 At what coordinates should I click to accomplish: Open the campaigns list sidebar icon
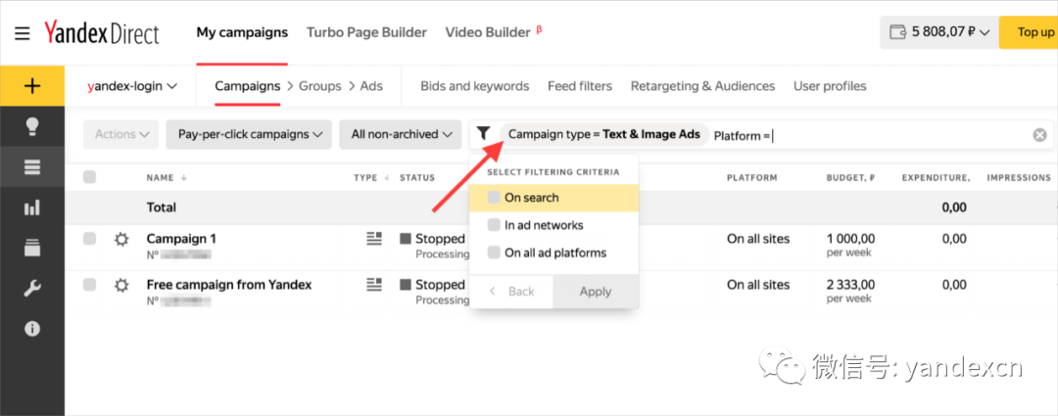click(32, 167)
